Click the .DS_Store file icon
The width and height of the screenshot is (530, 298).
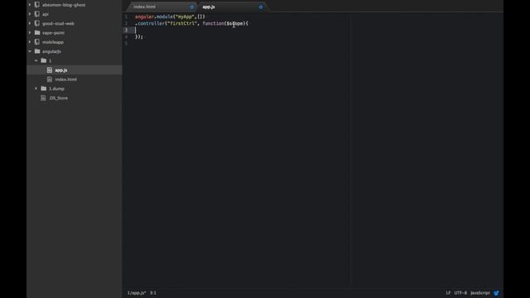coord(43,98)
